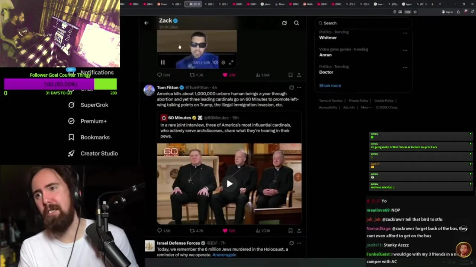This screenshot has width=476, height=267.
Task: Open Bookmarks in the sidebar
Action: tap(89, 137)
